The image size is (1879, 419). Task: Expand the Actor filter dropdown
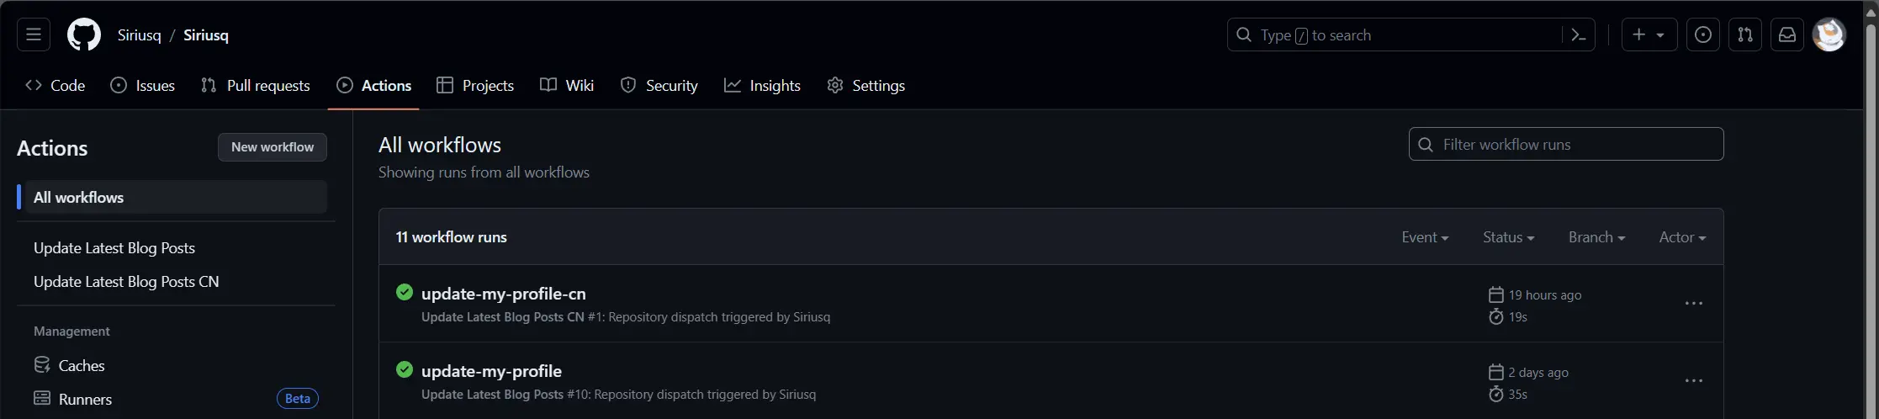click(1682, 237)
